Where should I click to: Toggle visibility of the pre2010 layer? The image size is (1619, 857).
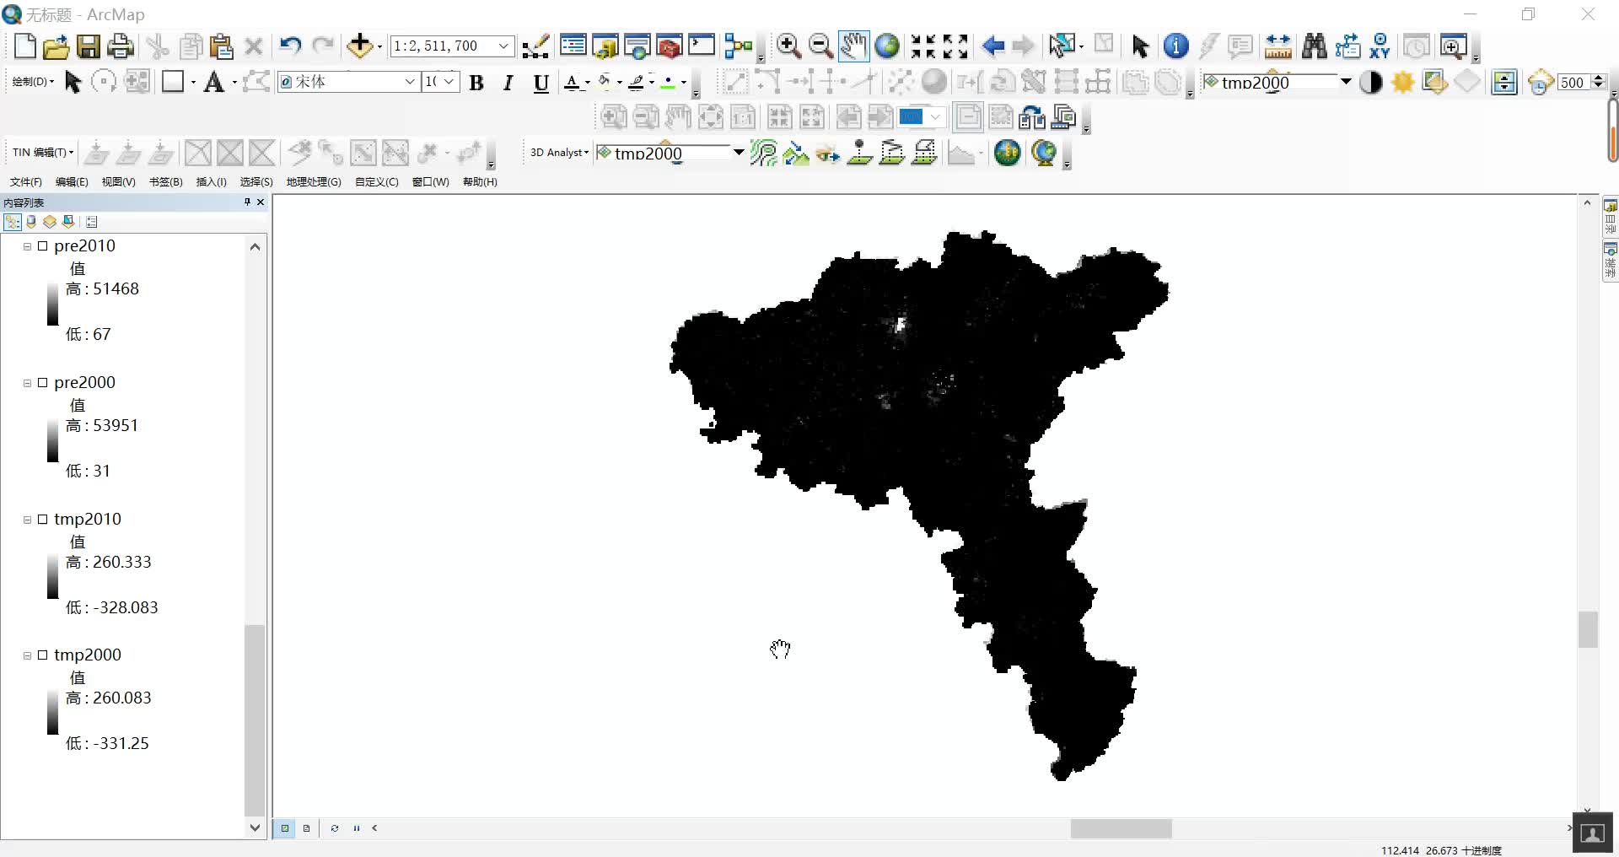click(44, 245)
